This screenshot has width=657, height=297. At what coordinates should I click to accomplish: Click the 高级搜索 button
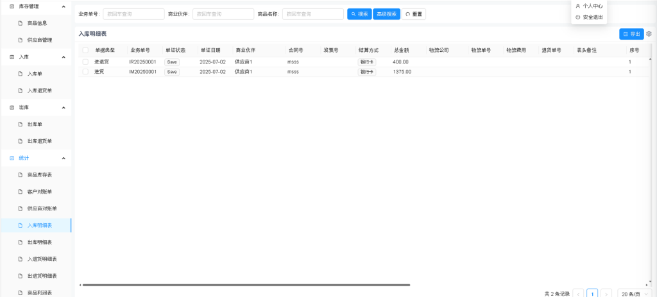[x=386, y=14]
